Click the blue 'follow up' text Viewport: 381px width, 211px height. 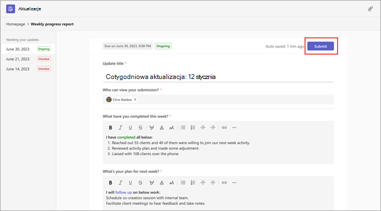[x=123, y=193]
